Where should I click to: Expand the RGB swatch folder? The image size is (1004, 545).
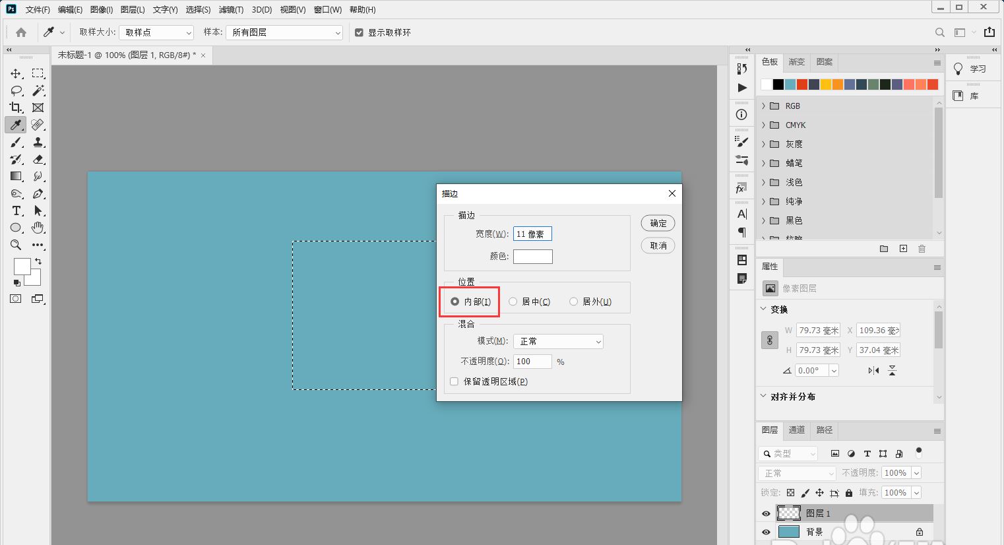pyautogui.click(x=763, y=106)
